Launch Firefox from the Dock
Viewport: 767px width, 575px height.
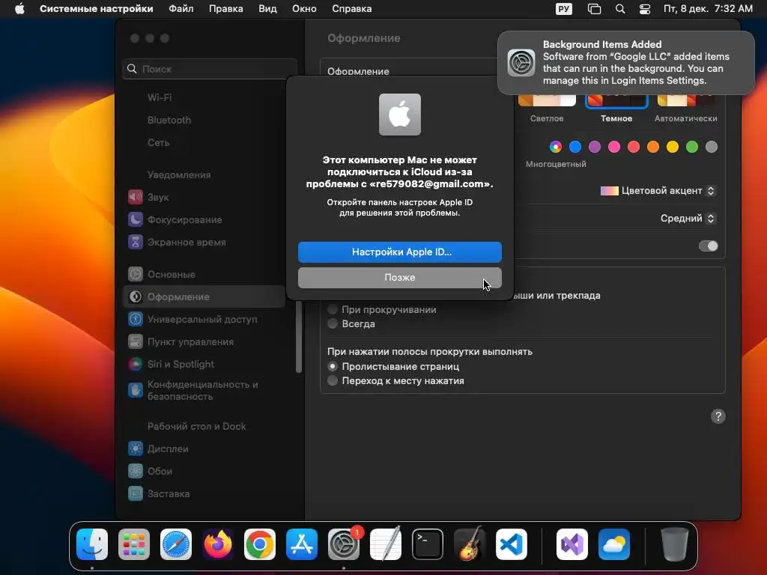coord(218,544)
